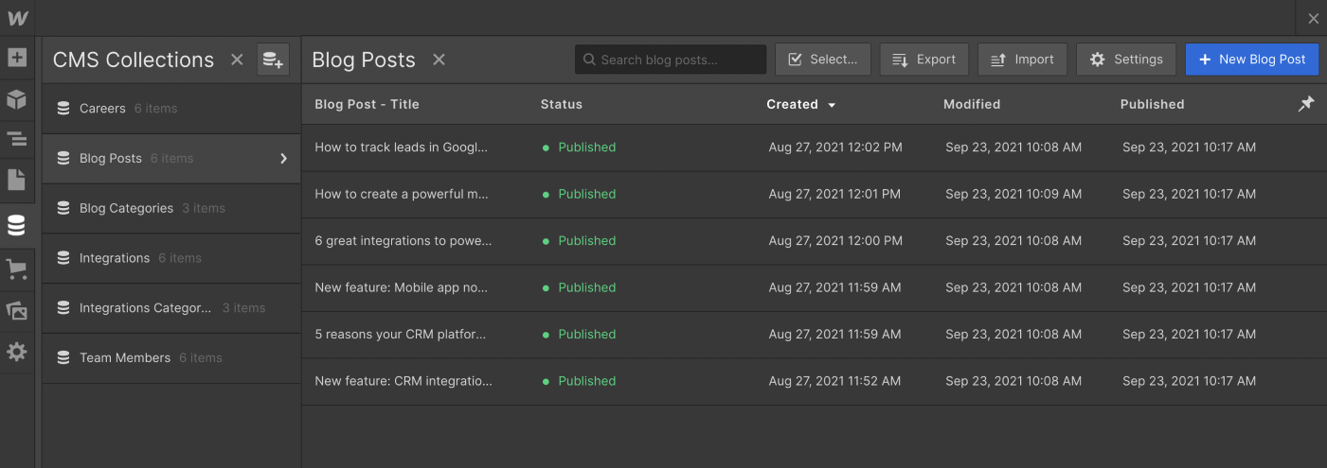
Task: Close the Blog Posts panel
Action: [439, 60]
